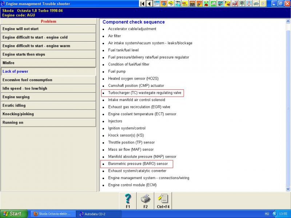Click 'Fuel tank/fuel level' entry

tap(123, 50)
